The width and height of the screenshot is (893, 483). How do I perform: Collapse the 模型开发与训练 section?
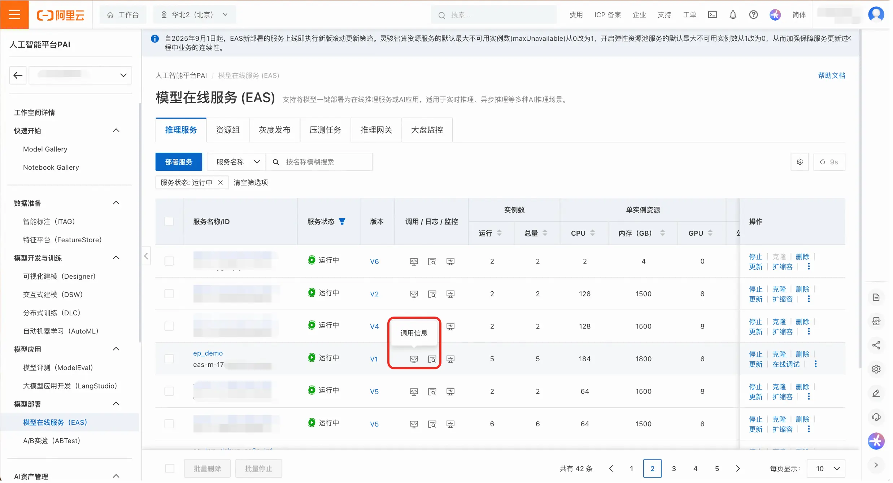117,258
